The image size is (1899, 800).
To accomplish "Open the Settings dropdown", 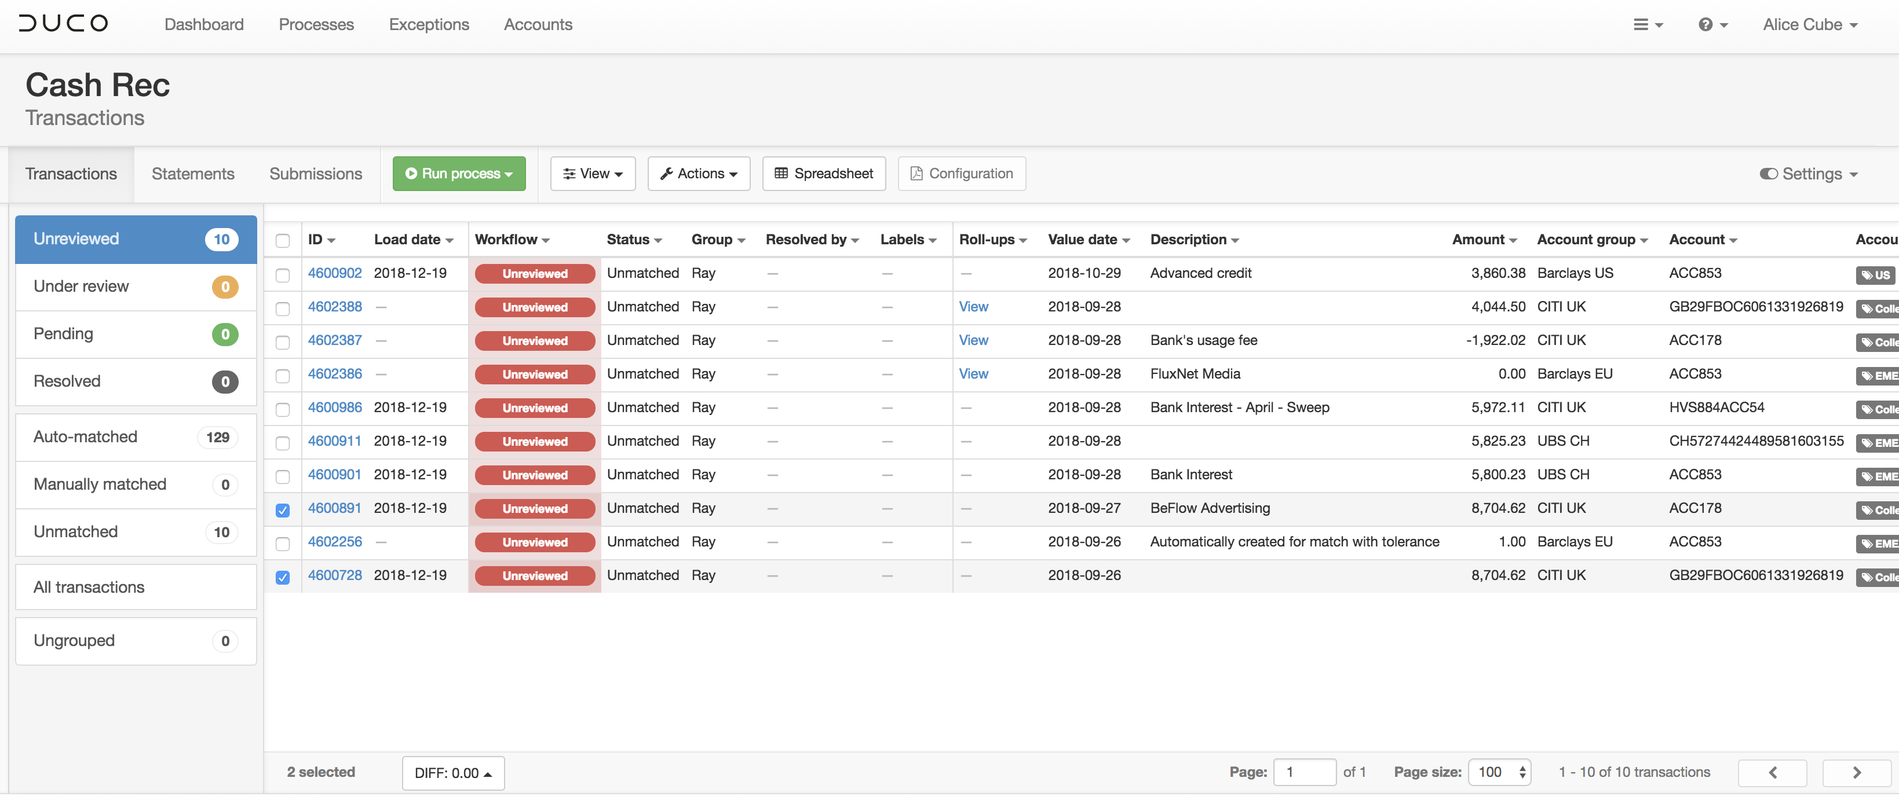I will coord(1809,174).
